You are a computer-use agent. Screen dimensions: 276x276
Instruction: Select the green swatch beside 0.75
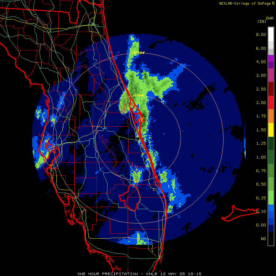pos(271,171)
